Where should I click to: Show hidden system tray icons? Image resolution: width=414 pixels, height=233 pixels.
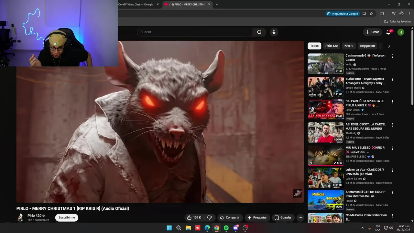[363, 228]
